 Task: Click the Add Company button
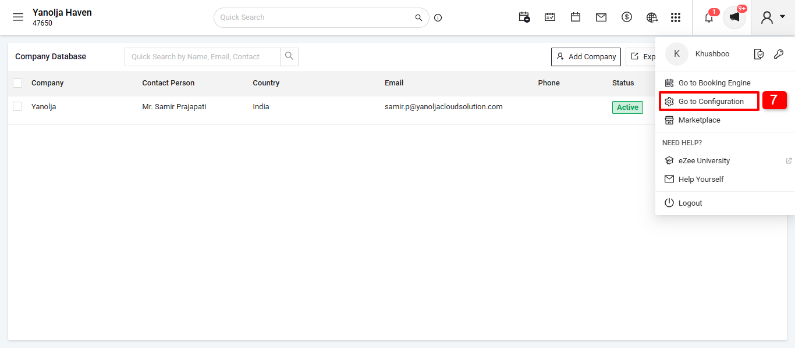[x=586, y=57]
